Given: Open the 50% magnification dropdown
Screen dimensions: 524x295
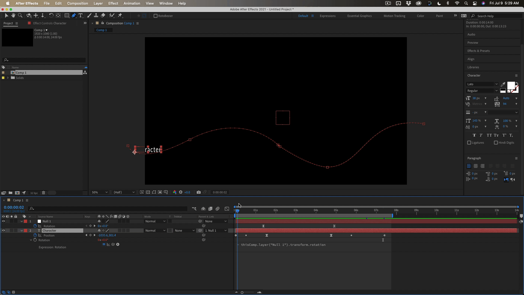Looking at the screenshot, I should (x=100, y=192).
